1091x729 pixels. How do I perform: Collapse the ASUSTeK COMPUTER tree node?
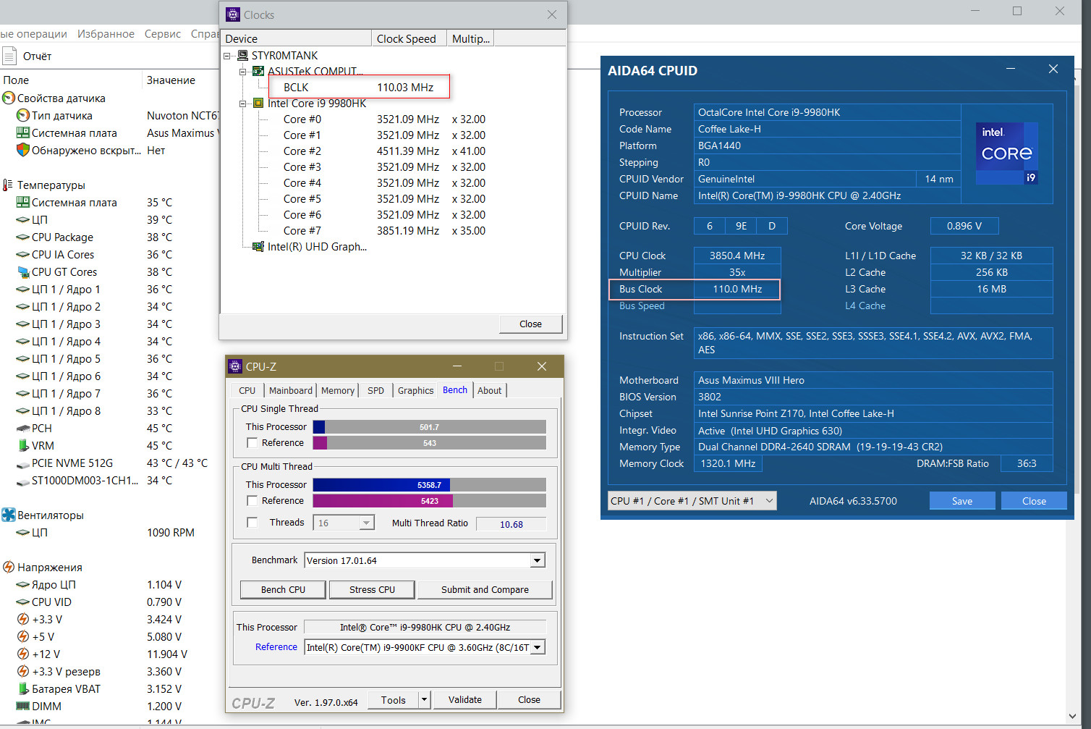pyautogui.click(x=243, y=72)
